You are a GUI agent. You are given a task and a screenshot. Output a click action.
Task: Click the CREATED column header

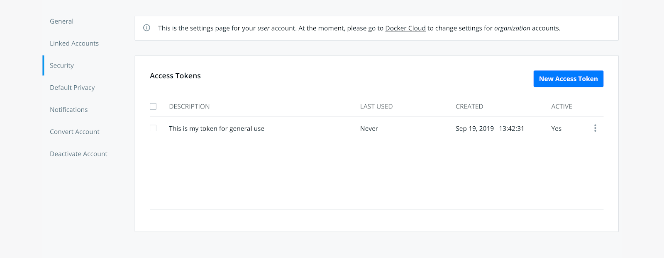[469, 106]
